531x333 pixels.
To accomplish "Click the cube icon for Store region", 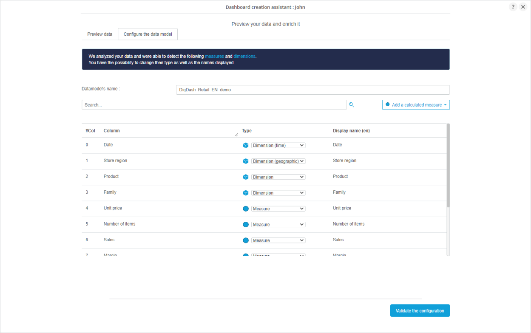I will [246, 161].
